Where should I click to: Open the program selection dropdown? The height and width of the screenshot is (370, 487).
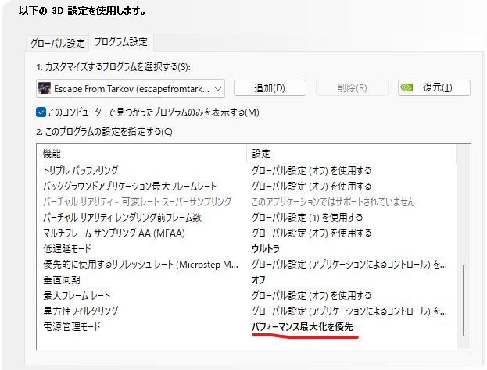(217, 88)
